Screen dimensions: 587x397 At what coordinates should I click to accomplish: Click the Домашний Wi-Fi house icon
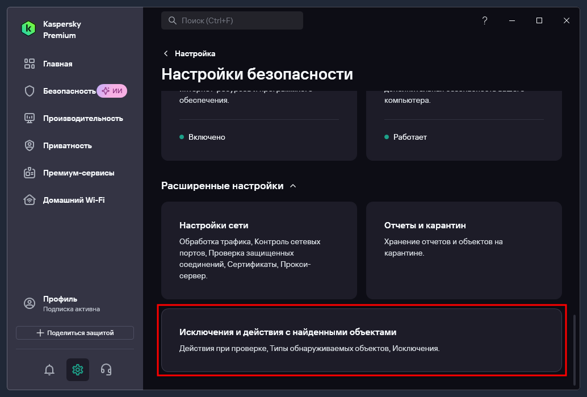[29, 200]
